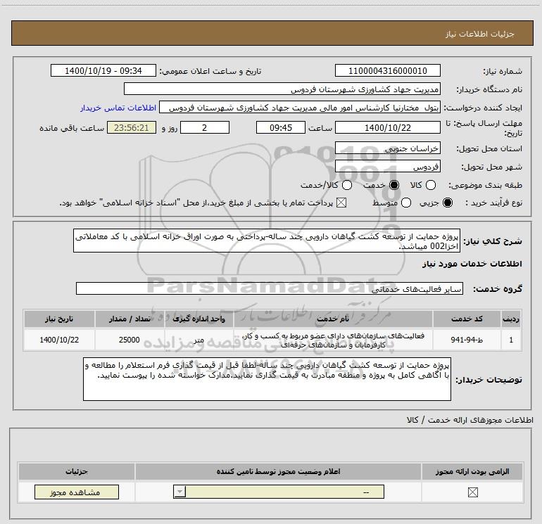Image resolution: width=542 pixels, height=524 pixels.
Task: Click the اطلاعات خدمات مورد نیاز heading
Action: 472,264
